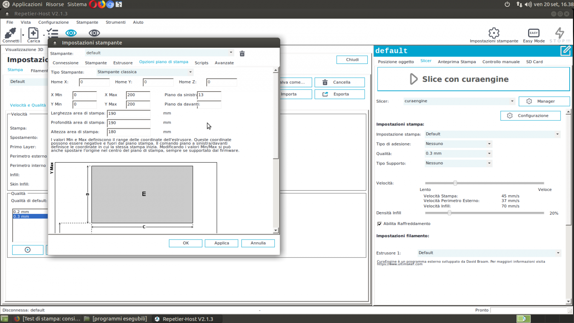Click the Opera browser launcher icon
The image size is (574, 323).
(93, 4)
